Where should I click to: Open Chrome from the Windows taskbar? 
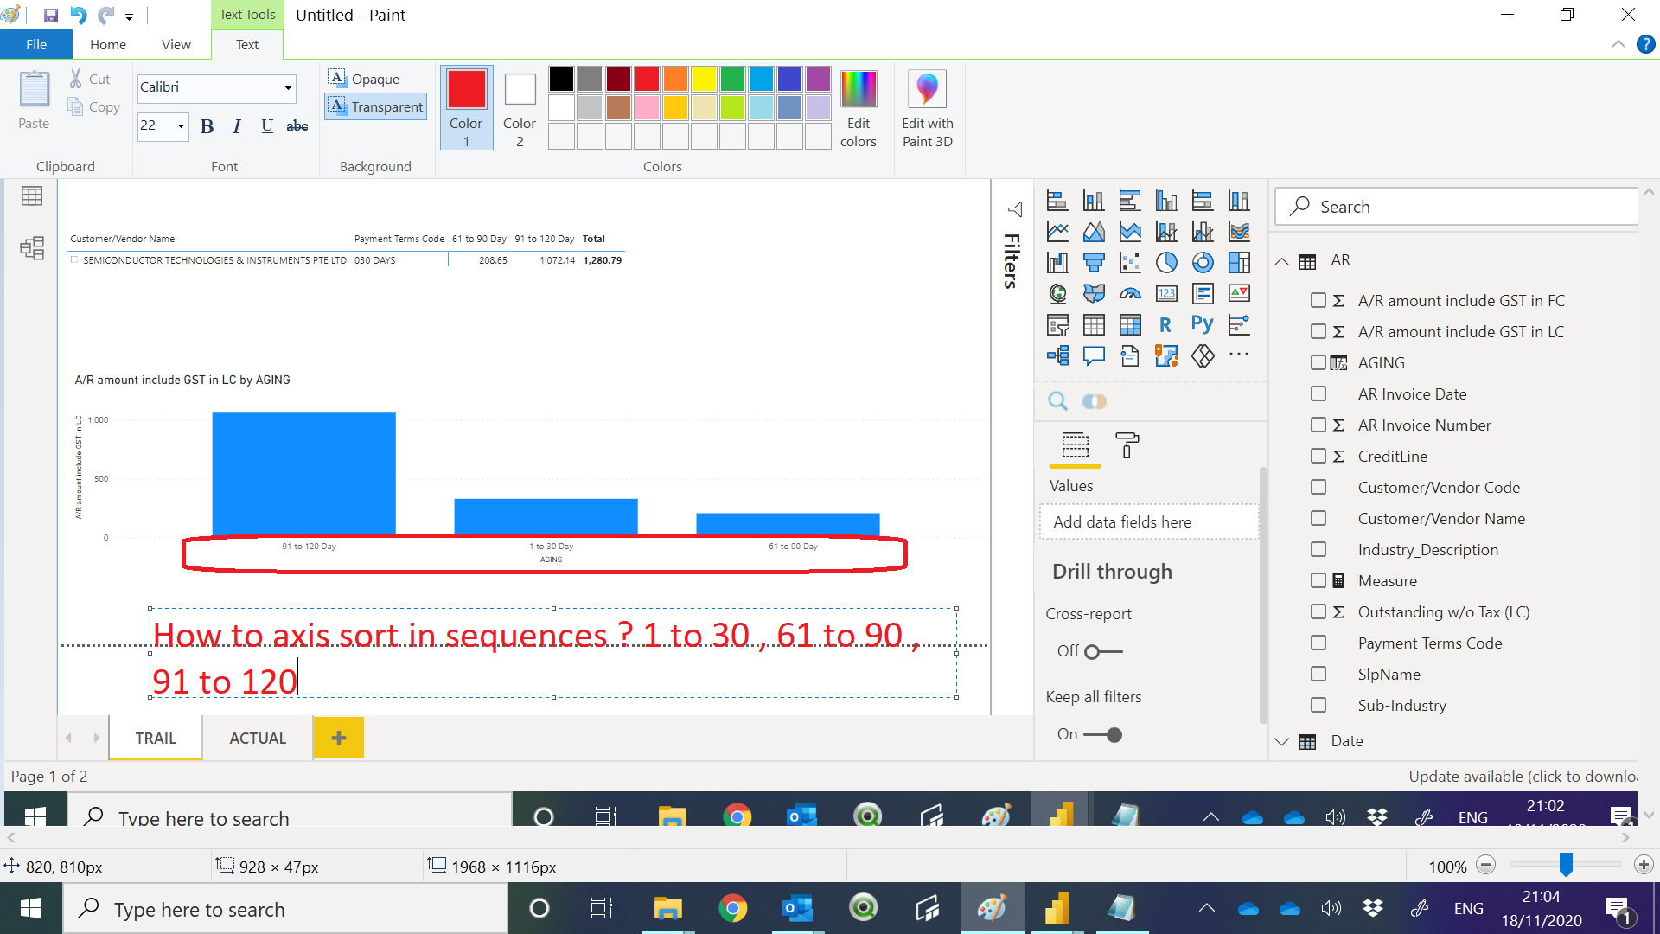(x=733, y=908)
